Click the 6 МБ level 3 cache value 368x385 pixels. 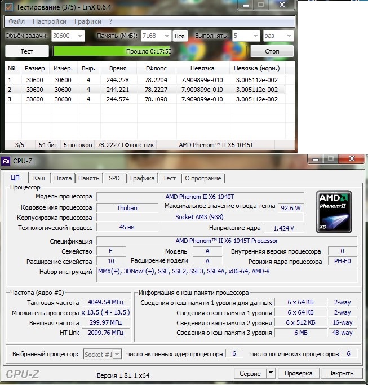click(301, 333)
